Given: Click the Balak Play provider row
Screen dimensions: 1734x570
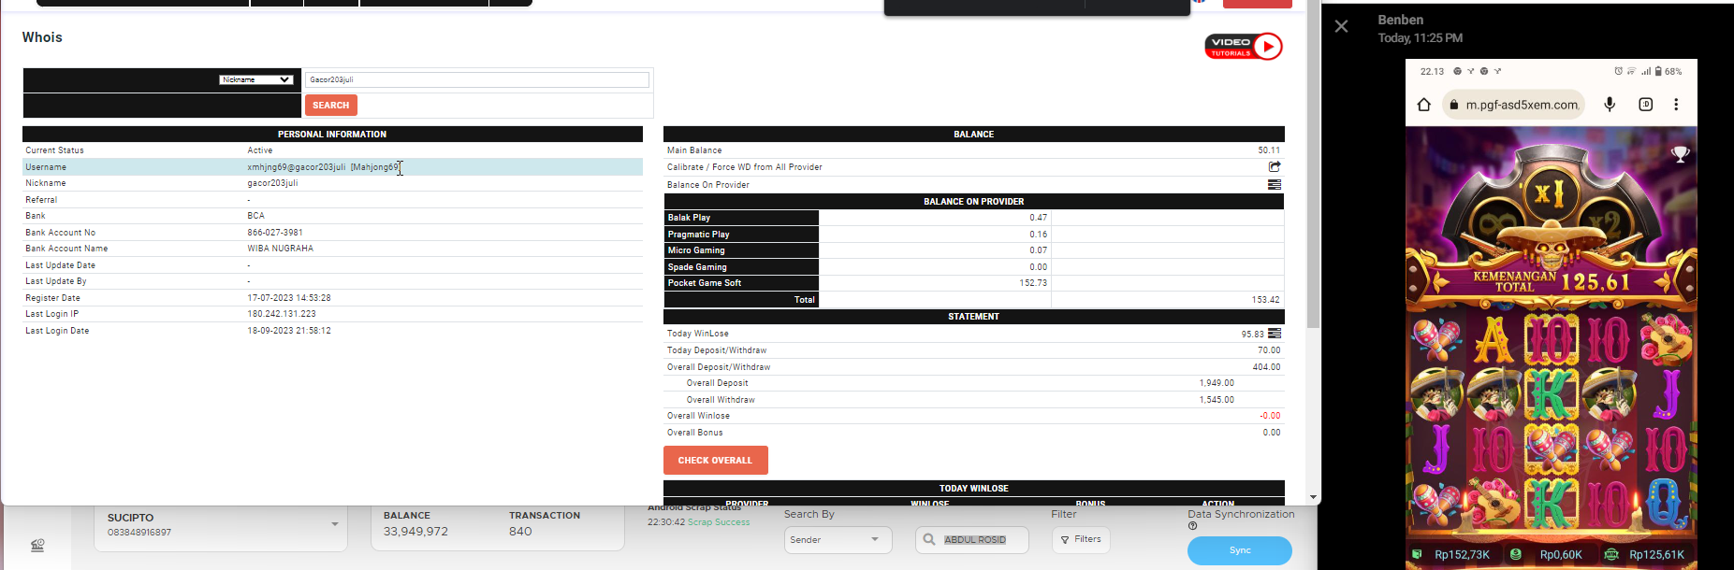Looking at the screenshot, I should pyautogui.click(x=973, y=218).
